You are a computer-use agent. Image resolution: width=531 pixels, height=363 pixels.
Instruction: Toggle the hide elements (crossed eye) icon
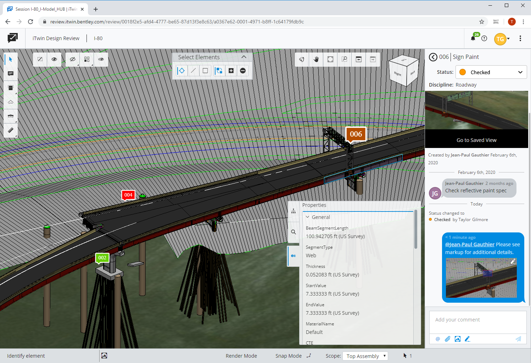click(73, 59)
